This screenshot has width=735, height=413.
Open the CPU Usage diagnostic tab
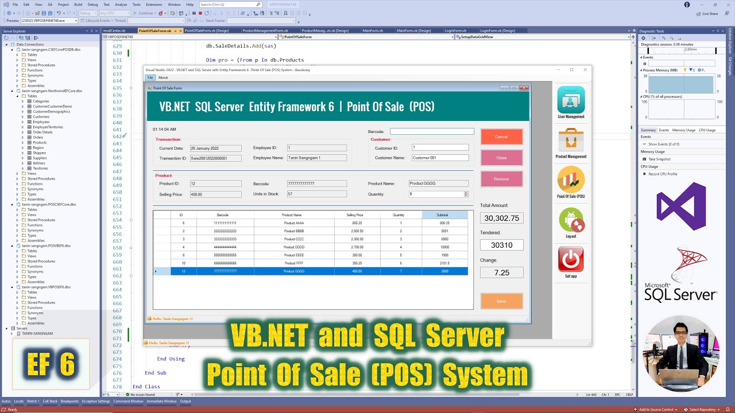tap(707, 130)
